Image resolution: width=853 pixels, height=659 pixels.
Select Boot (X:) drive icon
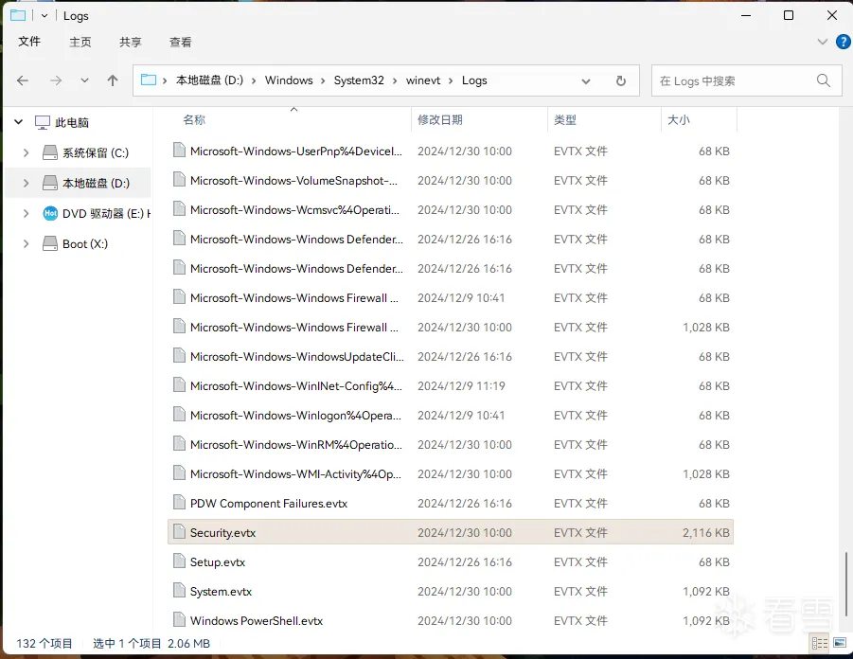tap(50, 243)
